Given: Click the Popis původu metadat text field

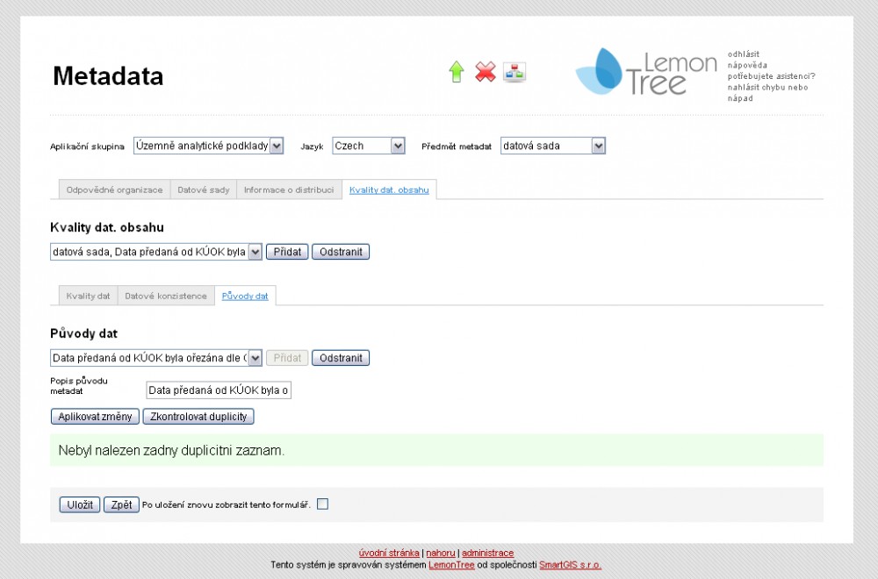Looking at the screenshot, I should 219,390.
